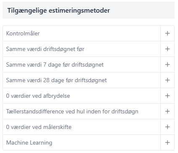Add the Kontrolmåler method with its plus icon
178x153 pixels.
coord(168,33)
